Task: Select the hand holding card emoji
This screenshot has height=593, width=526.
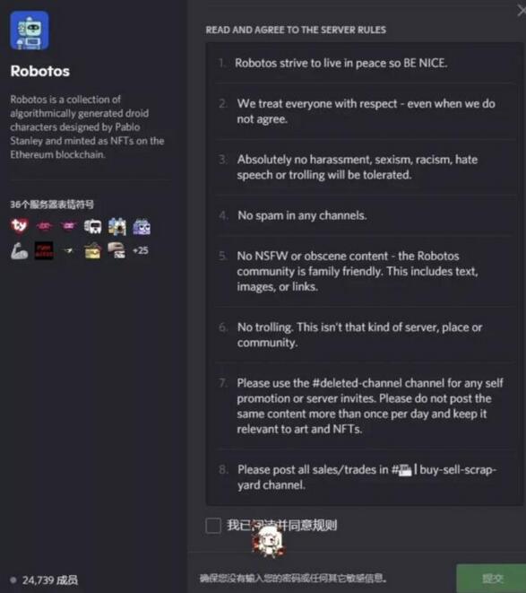Action: tap(116, 250)
